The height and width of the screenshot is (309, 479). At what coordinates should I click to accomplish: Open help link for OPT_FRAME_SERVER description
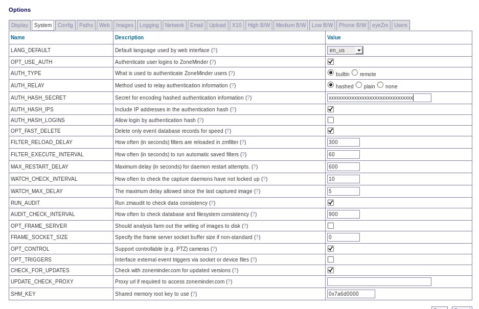point(245,226)
